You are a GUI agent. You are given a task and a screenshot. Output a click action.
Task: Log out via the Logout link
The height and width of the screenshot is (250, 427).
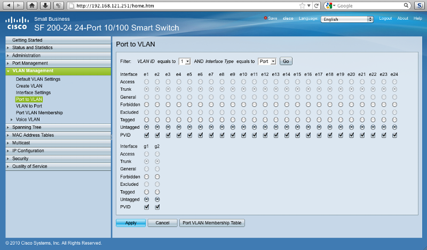coord(385,18)
